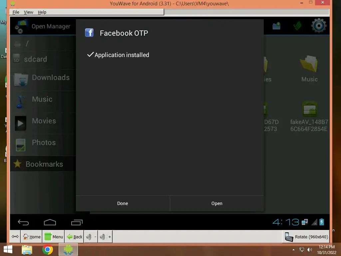Image resolution: width=341 pixels, height=256 pixels.
Task: Click the Windows Start button
Action: [8, 249]
